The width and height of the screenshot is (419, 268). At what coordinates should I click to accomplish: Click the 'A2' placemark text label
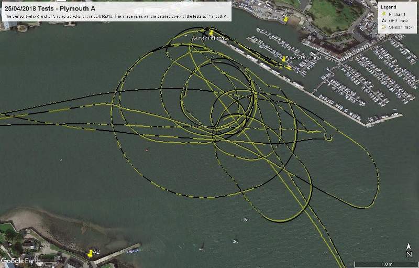(97, 252)
